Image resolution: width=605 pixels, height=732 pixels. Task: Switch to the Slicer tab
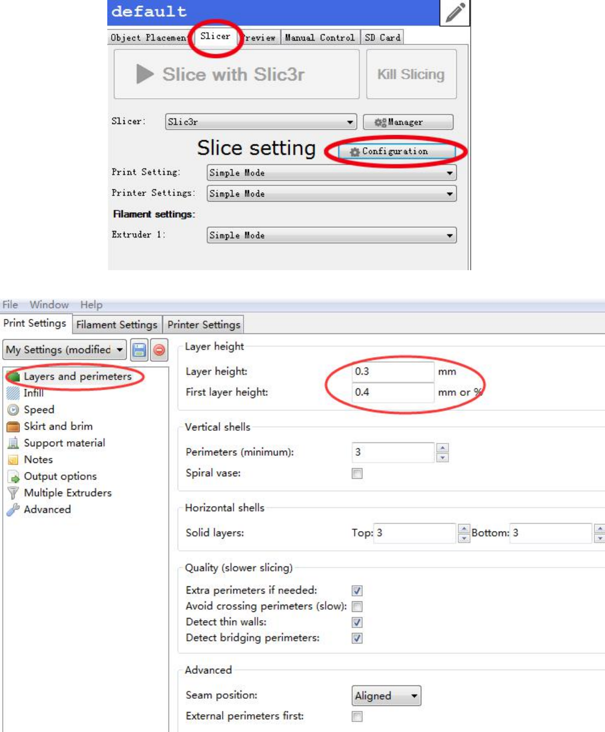216,36
